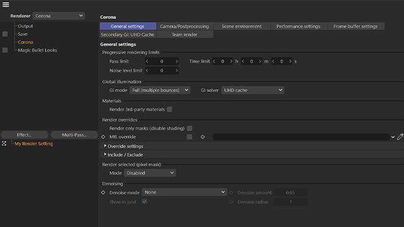
Task: Click the diamond before the material override field
Action: click(x=203, y=137)
